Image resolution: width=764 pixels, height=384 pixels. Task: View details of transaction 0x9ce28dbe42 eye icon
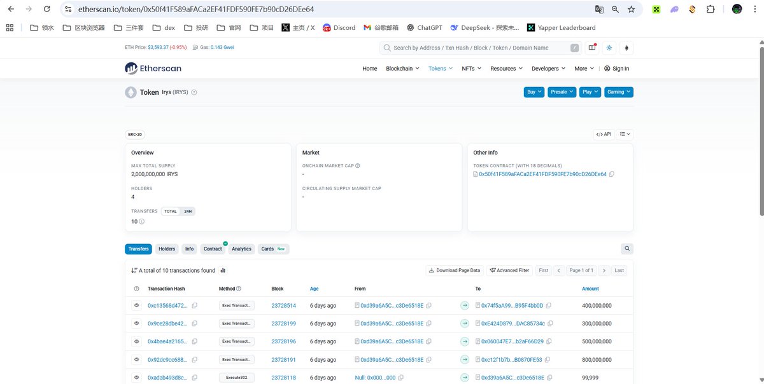136,324
